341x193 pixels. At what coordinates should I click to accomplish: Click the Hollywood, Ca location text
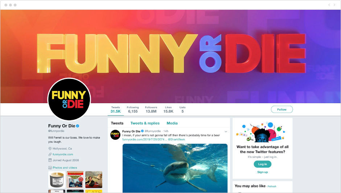tap(62, 148)
